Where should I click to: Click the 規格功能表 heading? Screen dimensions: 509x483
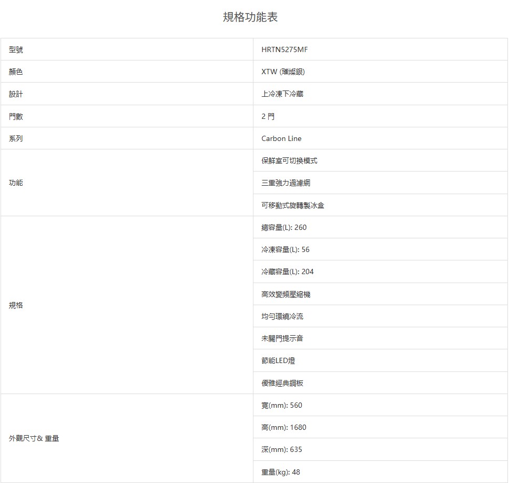click(250, 17)
